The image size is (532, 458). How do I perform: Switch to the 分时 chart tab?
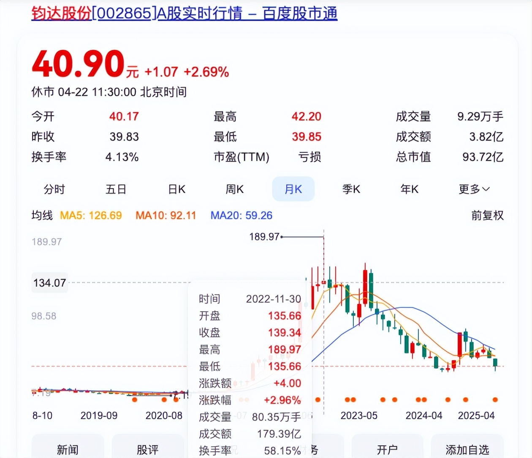click(54, 189)
